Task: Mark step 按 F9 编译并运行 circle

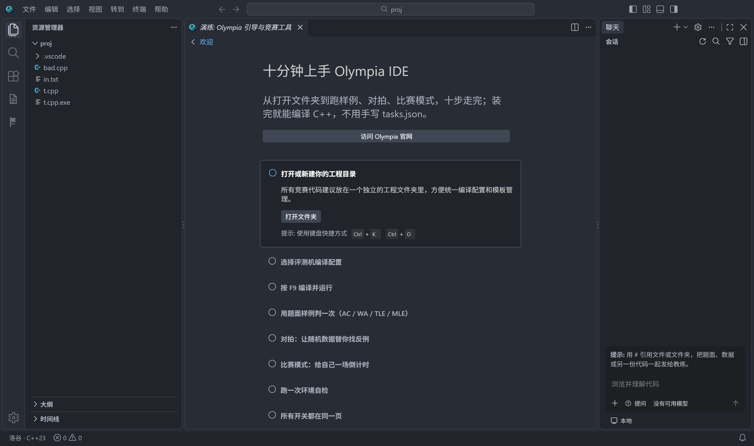Action: click(272, 287)
